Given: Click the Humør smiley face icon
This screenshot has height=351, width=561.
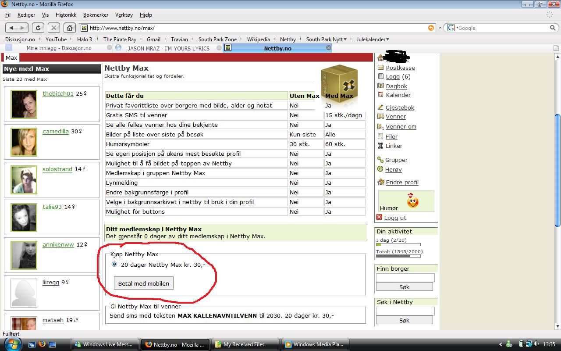Looking at the screenshot, I should 412,201.
